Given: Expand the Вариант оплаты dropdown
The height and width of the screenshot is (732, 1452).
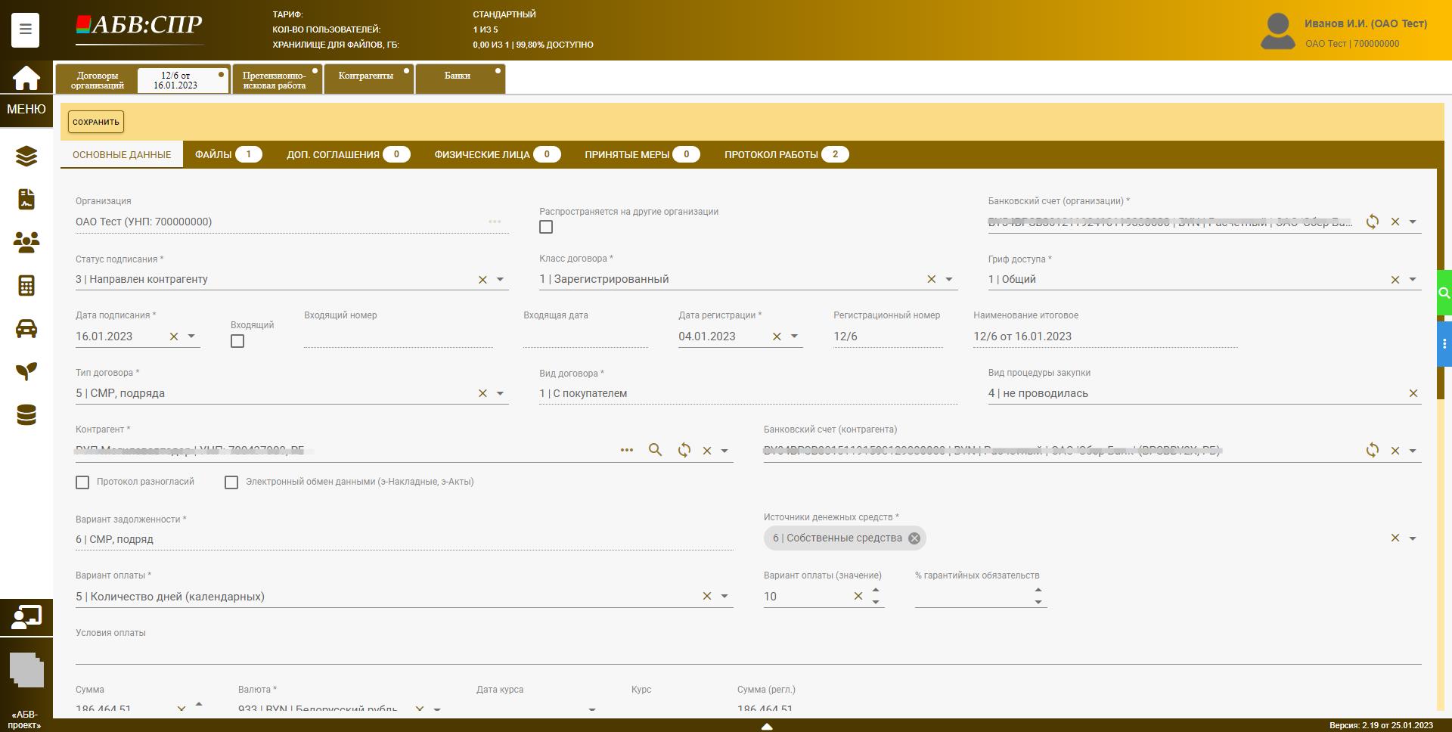Looking at the screenshot, I should [724, 597].
